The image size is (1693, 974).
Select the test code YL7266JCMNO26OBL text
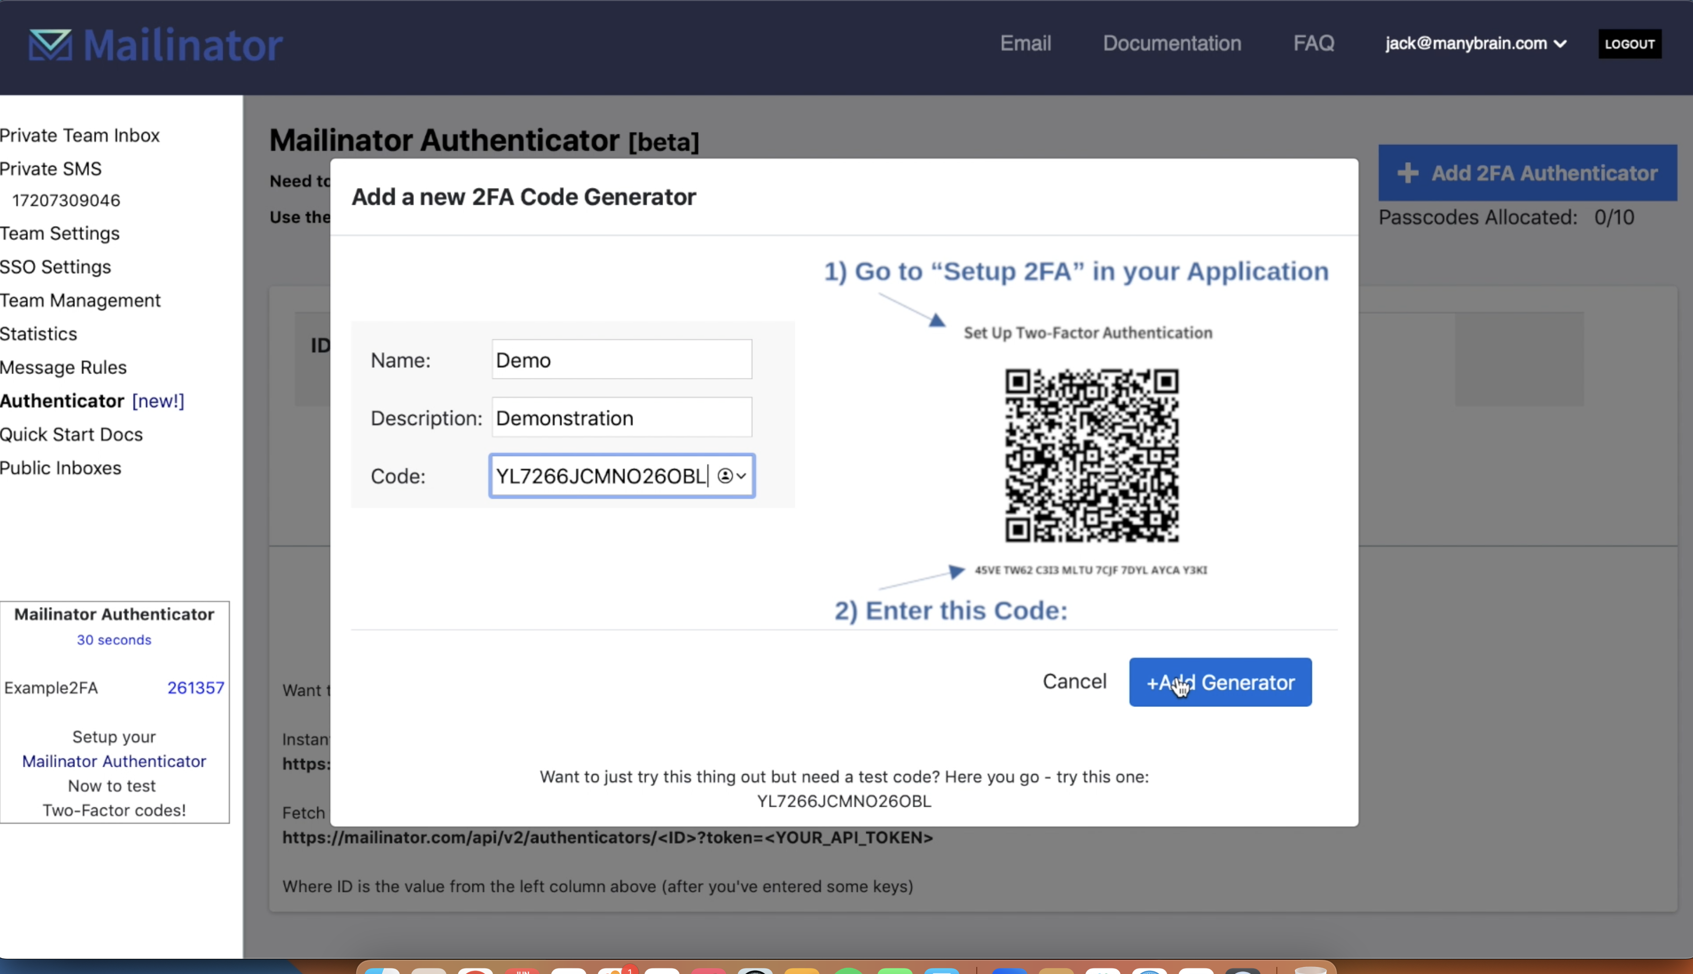tap(844, 801)
